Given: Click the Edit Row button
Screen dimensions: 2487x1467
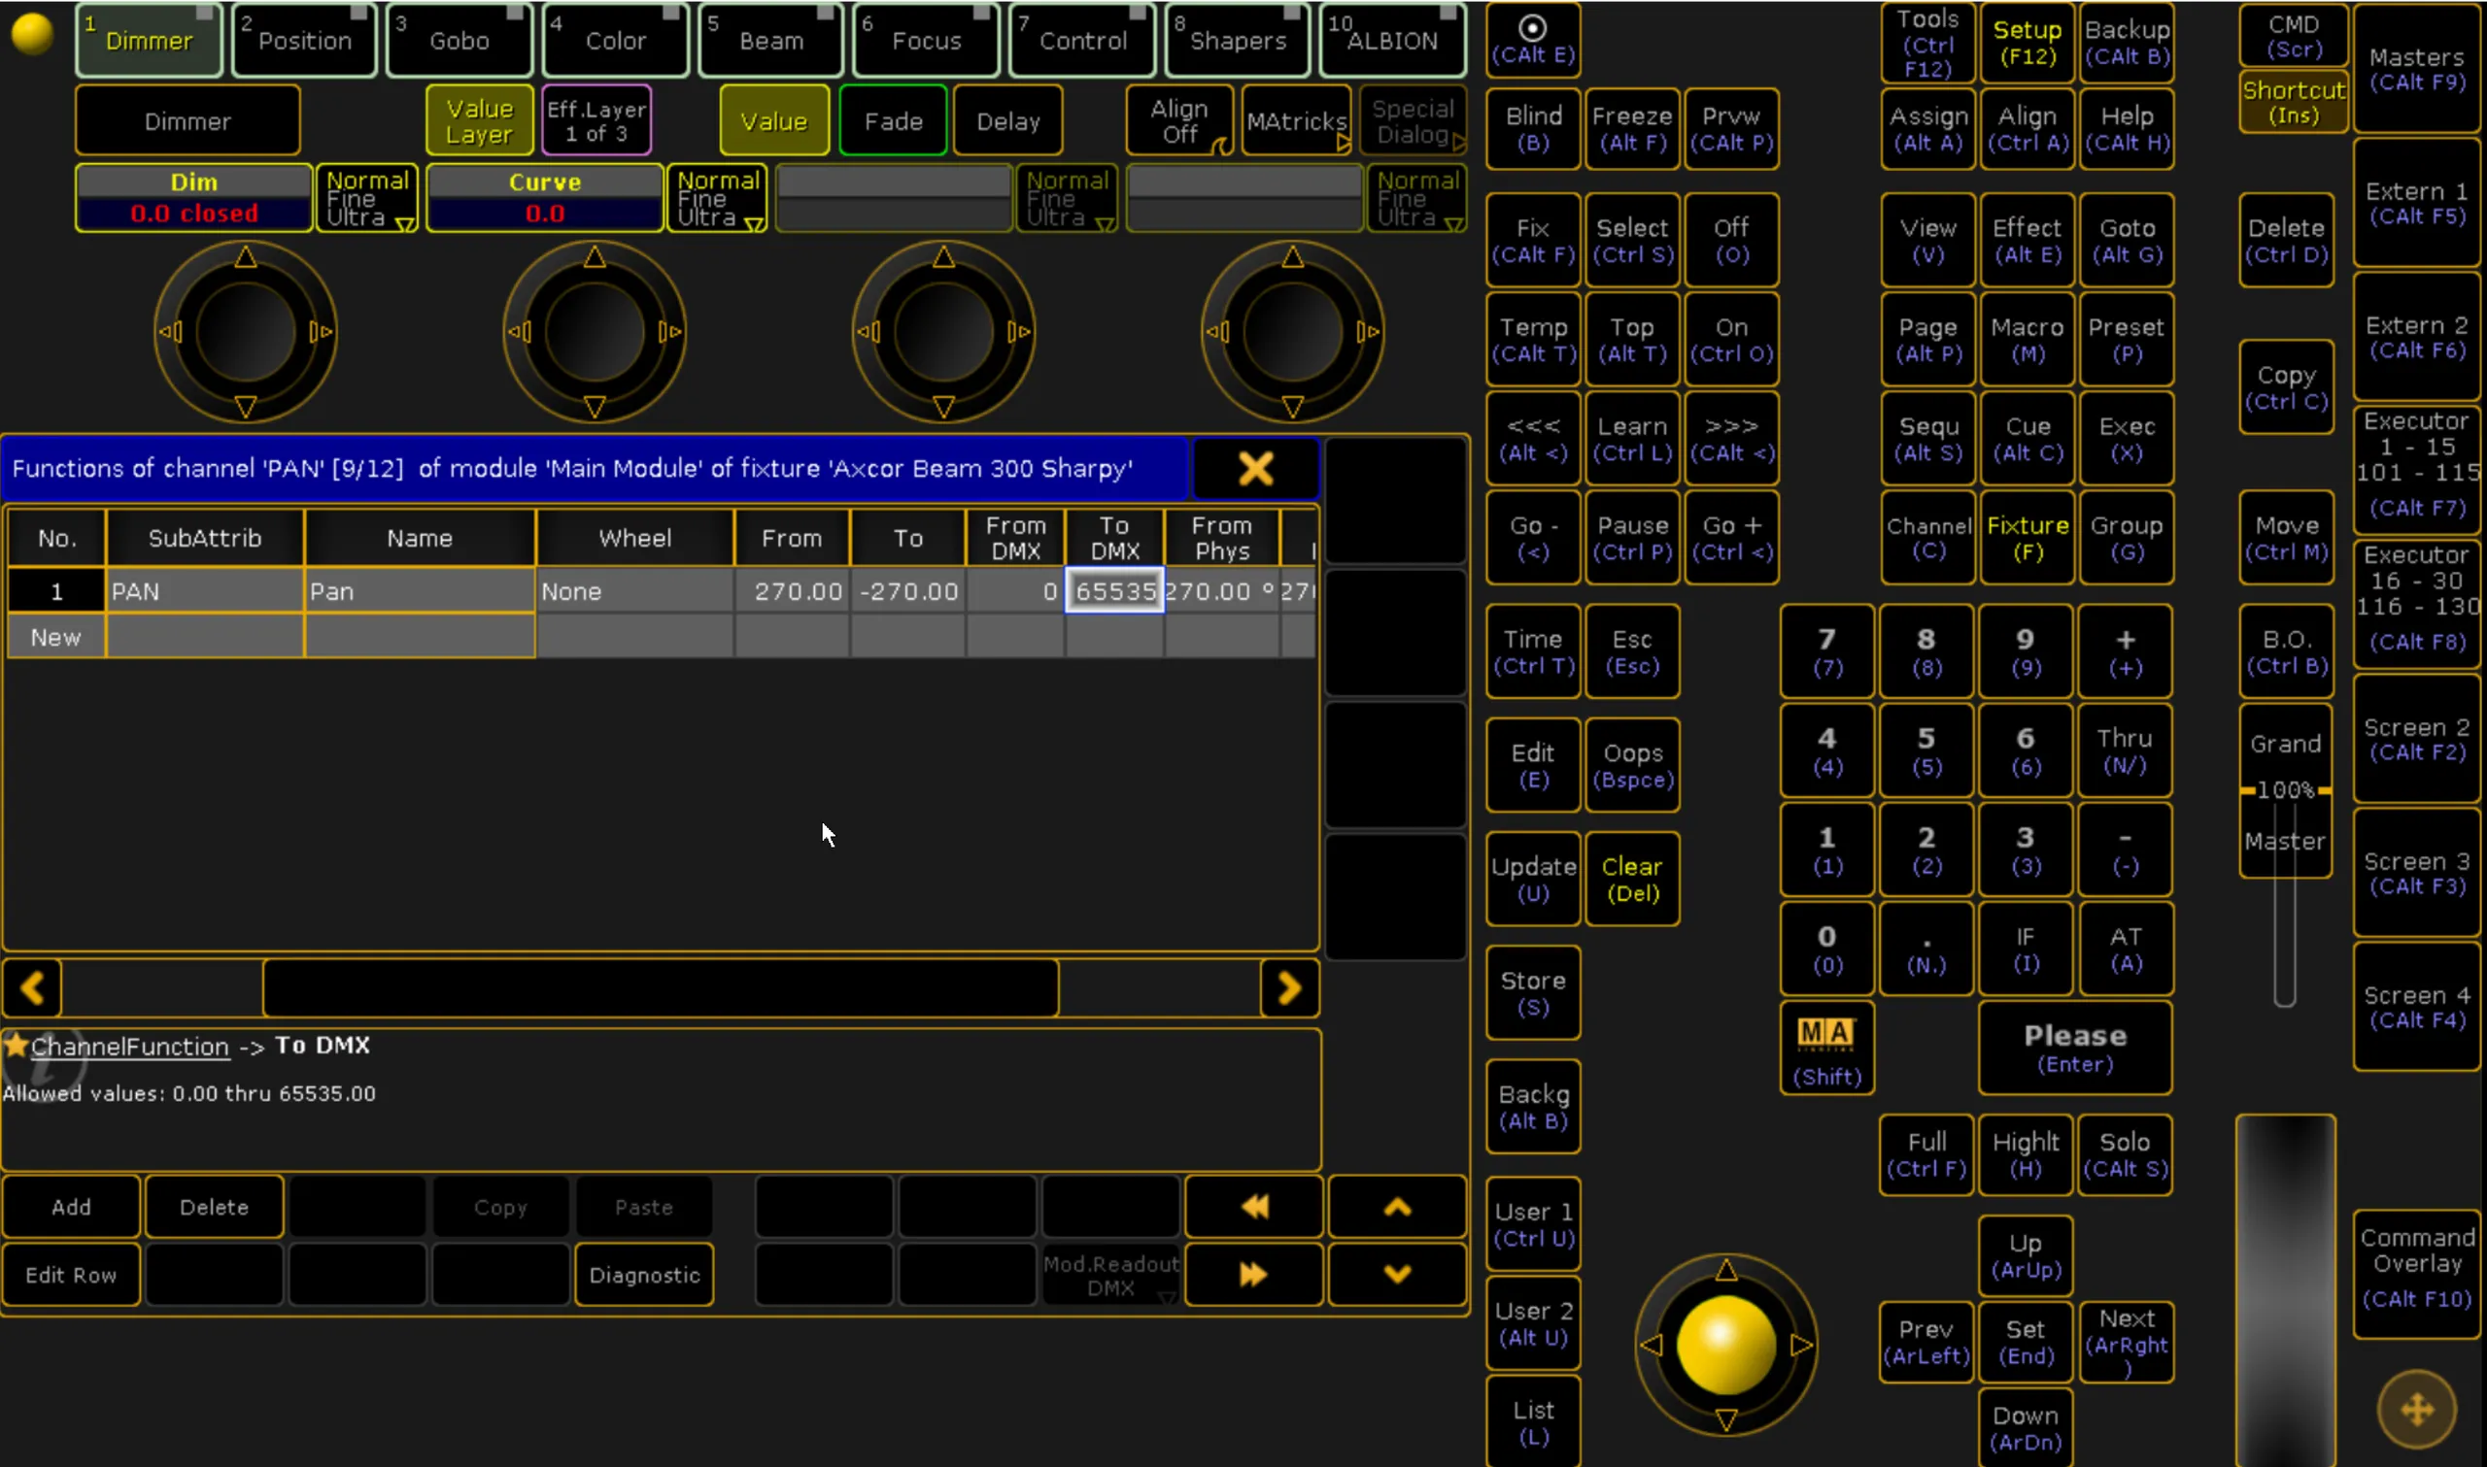Looking at the screenshot, I should coord(71,1274).
